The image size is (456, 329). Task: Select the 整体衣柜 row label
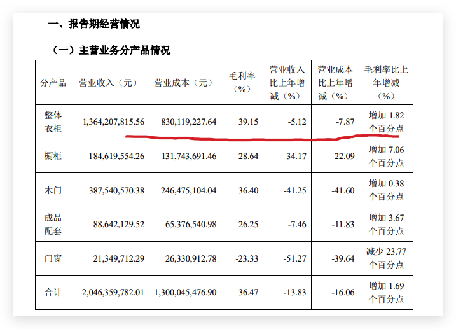(53, 122)
